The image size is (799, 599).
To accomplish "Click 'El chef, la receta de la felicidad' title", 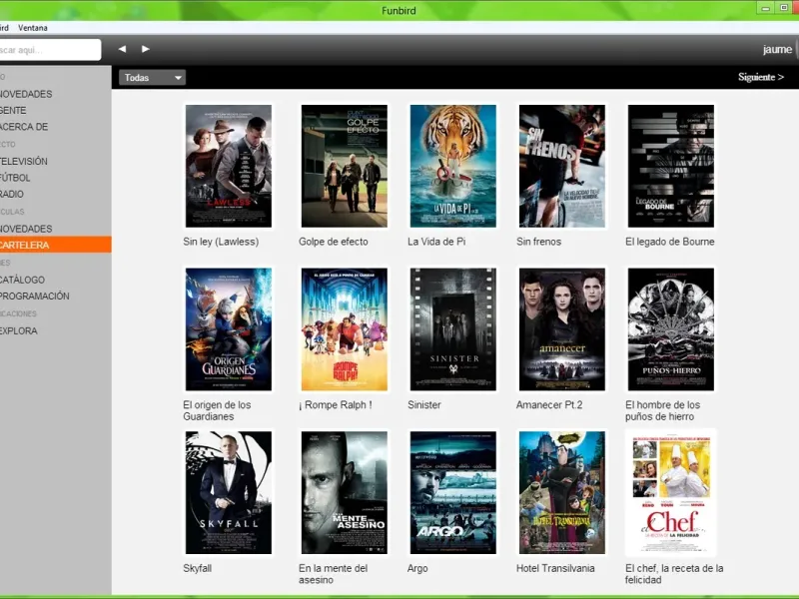I will pyautogui.click(x=674, y=573).
